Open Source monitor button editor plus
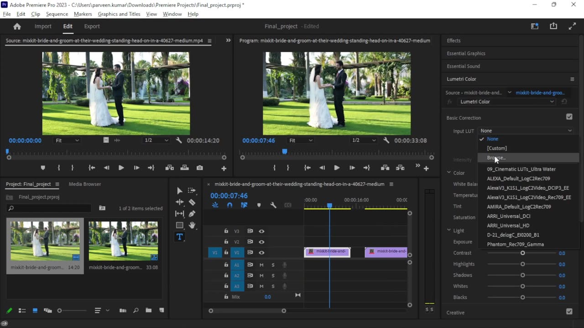This screenshot has width=584, height=328. tap(224, 169)
